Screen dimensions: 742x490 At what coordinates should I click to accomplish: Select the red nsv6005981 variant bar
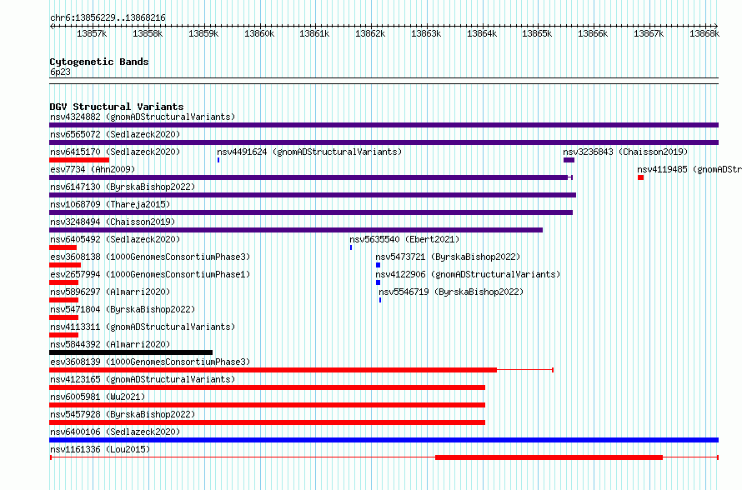tap(268, 405)
